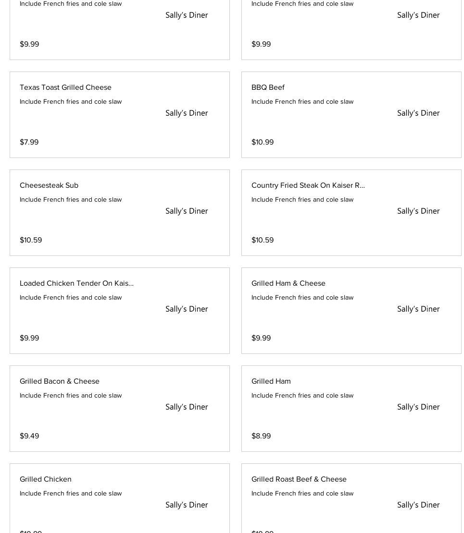Click the Country Fried Steak $10.59 price

pos(263,240)
